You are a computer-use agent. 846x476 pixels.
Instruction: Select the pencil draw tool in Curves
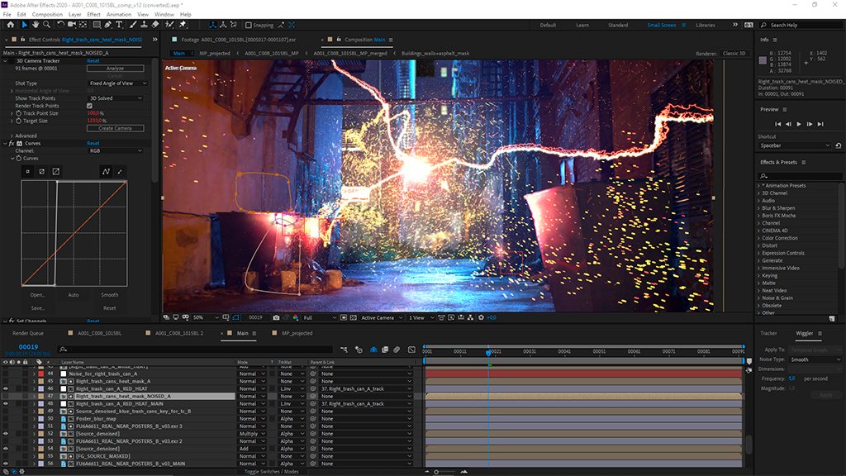[120, 171]
